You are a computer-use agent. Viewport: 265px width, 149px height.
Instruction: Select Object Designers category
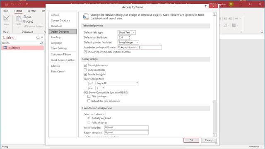click(x=63, y=31)
